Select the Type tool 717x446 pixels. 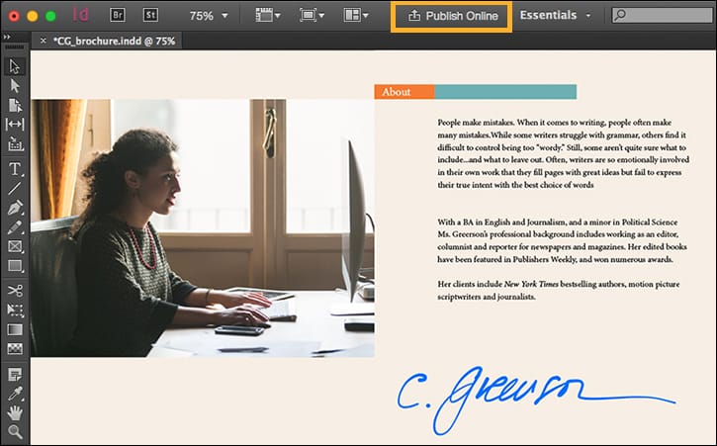click(x=15, y=168)
